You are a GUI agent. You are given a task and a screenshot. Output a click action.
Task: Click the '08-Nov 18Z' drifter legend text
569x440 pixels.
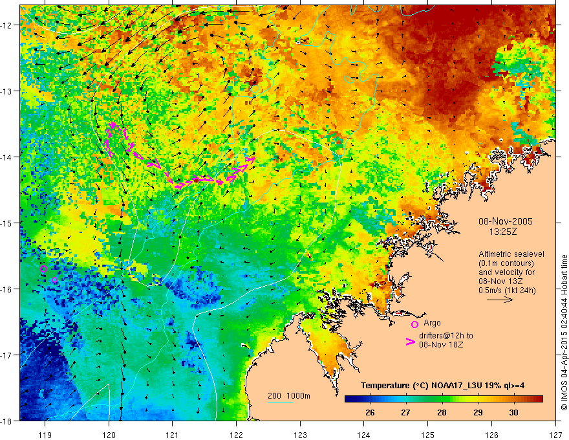point(441,345)
